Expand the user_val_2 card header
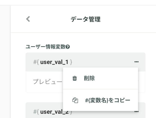This screenshot has width=156, height=118. coord(85,110)
